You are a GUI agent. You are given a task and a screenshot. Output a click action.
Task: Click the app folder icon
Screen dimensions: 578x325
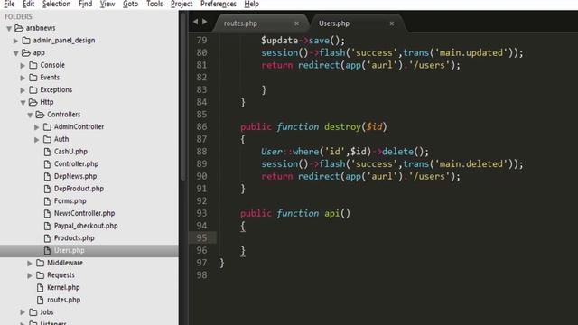click(x=26, y=52)
